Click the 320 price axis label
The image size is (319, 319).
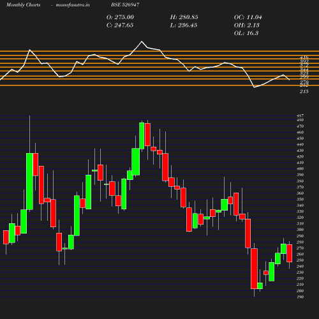(300, 218)
